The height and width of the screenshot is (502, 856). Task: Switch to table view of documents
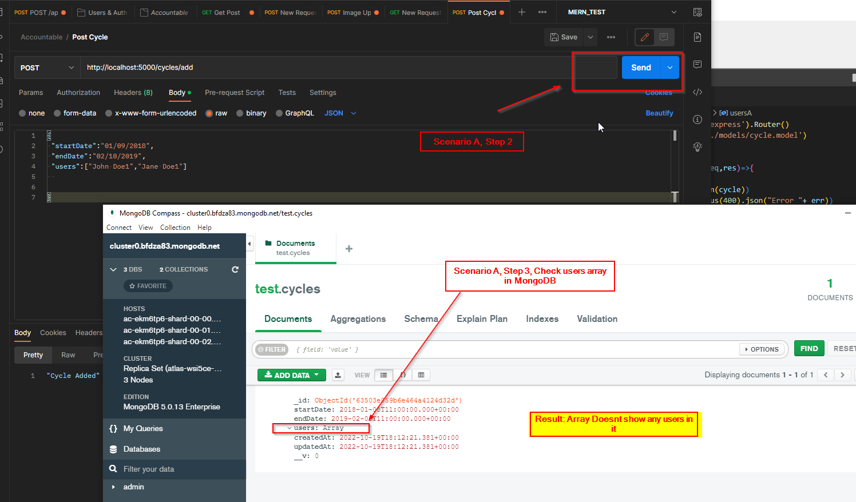coord(421,375)
